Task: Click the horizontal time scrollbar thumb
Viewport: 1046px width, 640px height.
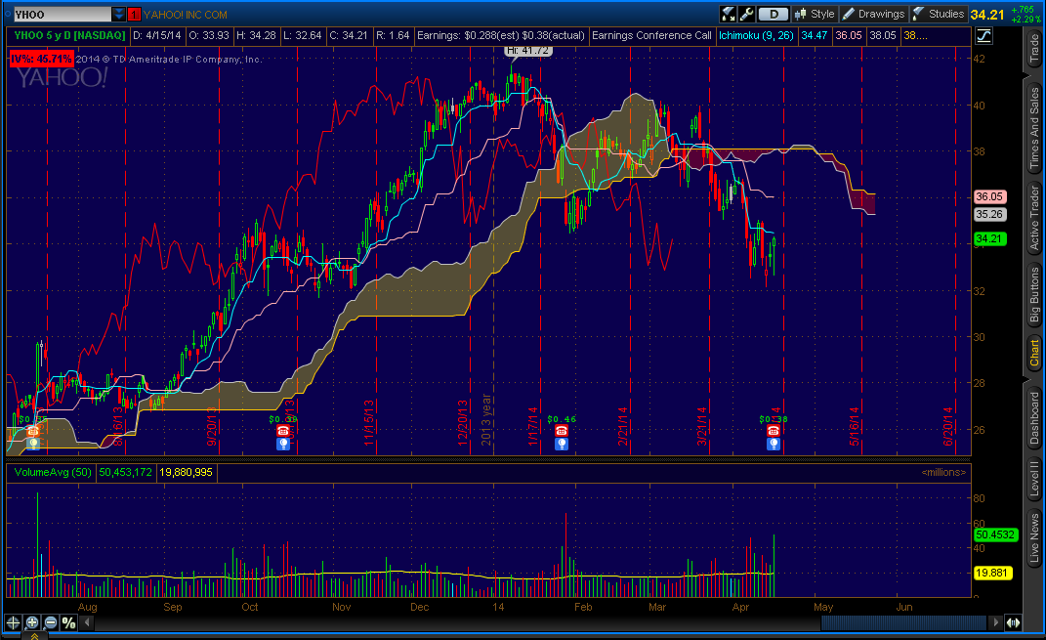Action: coord(903,622)
